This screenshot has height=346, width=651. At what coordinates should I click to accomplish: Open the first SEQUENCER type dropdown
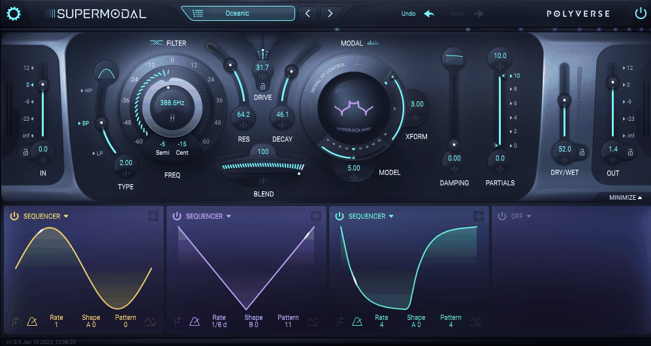point(66,216)
